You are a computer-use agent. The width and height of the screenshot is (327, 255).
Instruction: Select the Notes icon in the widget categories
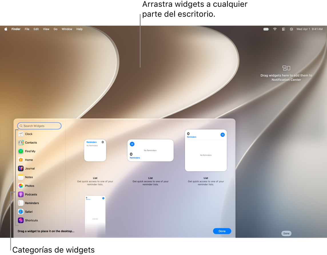21,177
